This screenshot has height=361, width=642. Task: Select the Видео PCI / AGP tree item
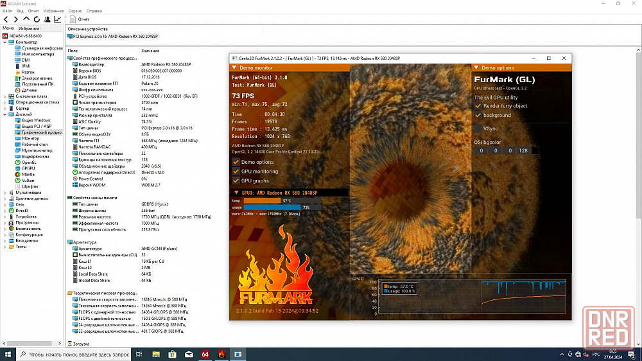point(37,126)
